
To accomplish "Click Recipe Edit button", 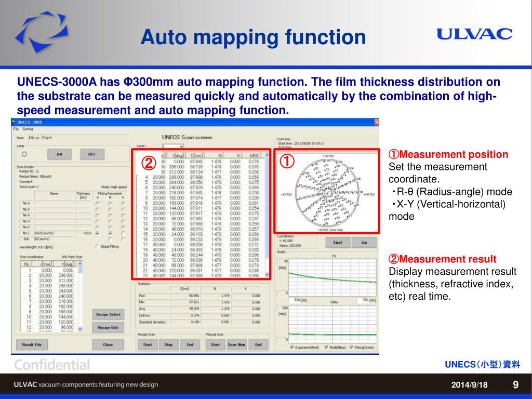I will pyautogui.click(x=108, y=328).
